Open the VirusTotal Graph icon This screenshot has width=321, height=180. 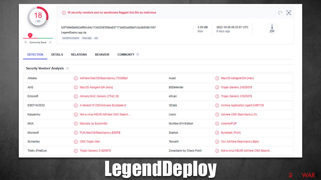[x=288, y=12]
